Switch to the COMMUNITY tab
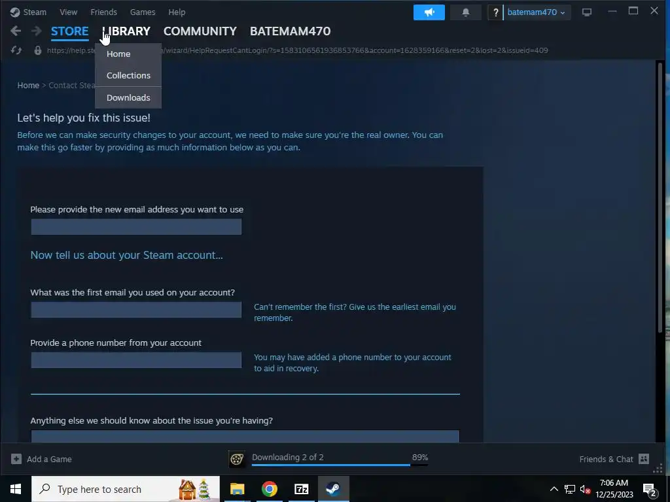The width and height of the screenshot is (670, 502). [200, 31]
